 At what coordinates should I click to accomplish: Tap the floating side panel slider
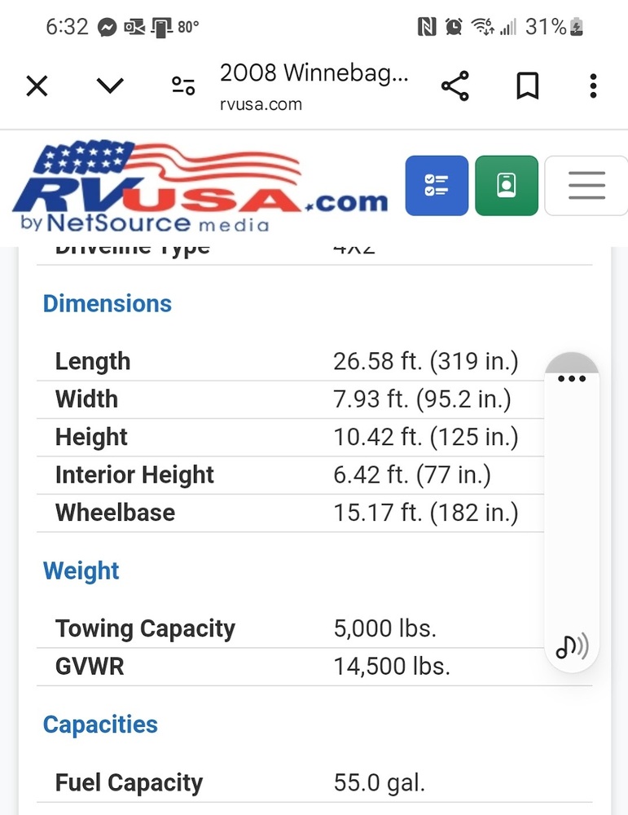click(571, 512)
